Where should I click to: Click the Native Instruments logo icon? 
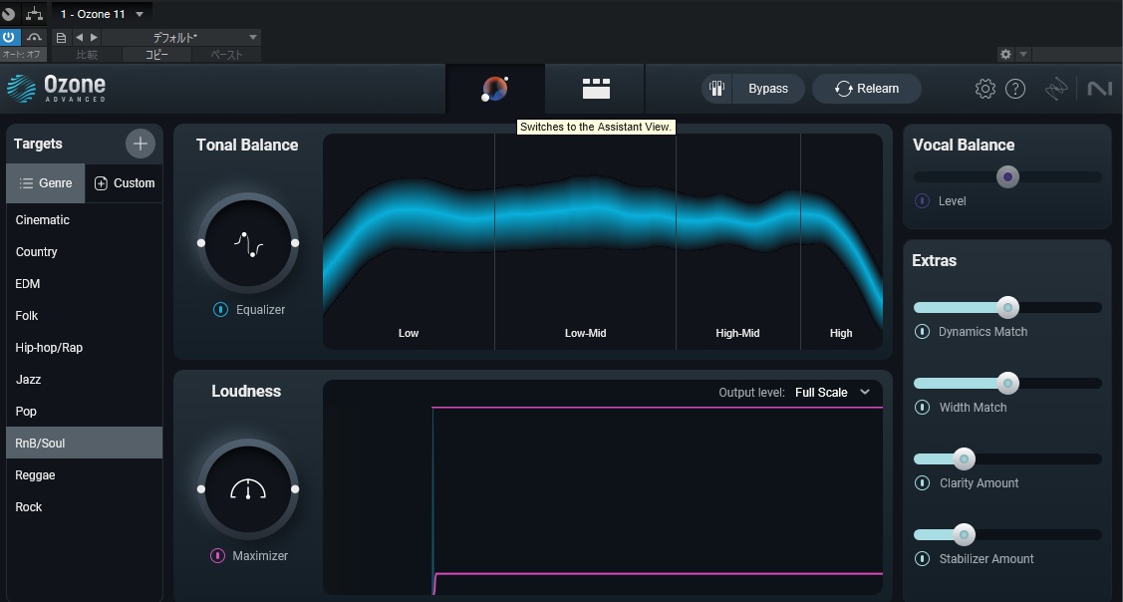(1099, 89)
